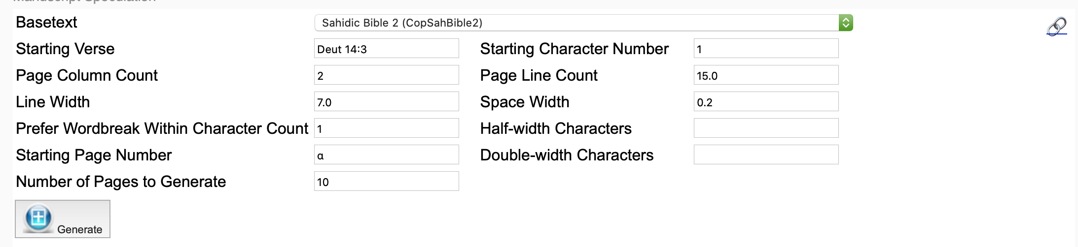Click the Page Line Count field

point(765,75)
